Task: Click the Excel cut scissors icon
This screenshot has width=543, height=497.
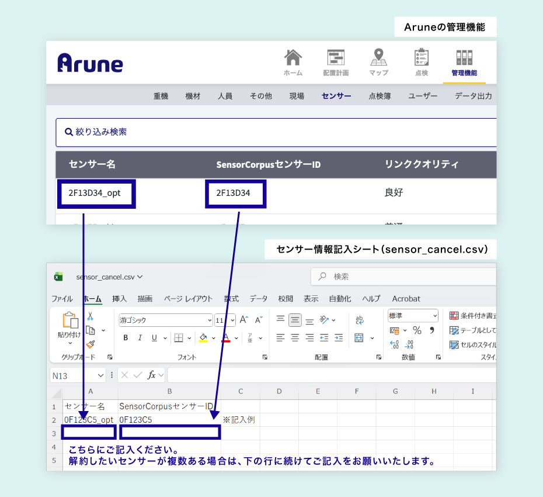Action: 90,316
